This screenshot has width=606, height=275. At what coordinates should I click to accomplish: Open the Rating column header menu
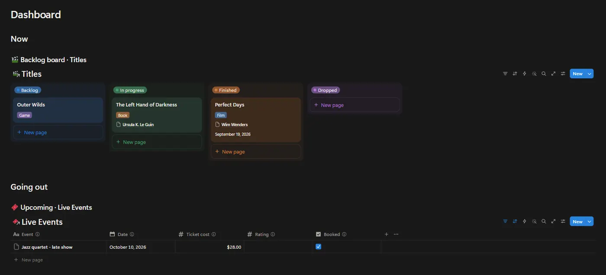[261, 234]
